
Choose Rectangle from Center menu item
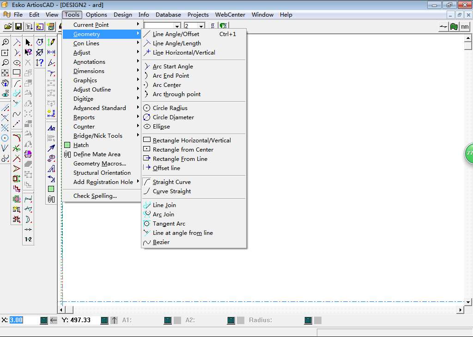pos(183,150)
